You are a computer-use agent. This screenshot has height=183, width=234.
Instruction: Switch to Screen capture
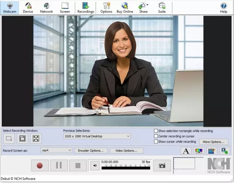[x=65, y=8]
